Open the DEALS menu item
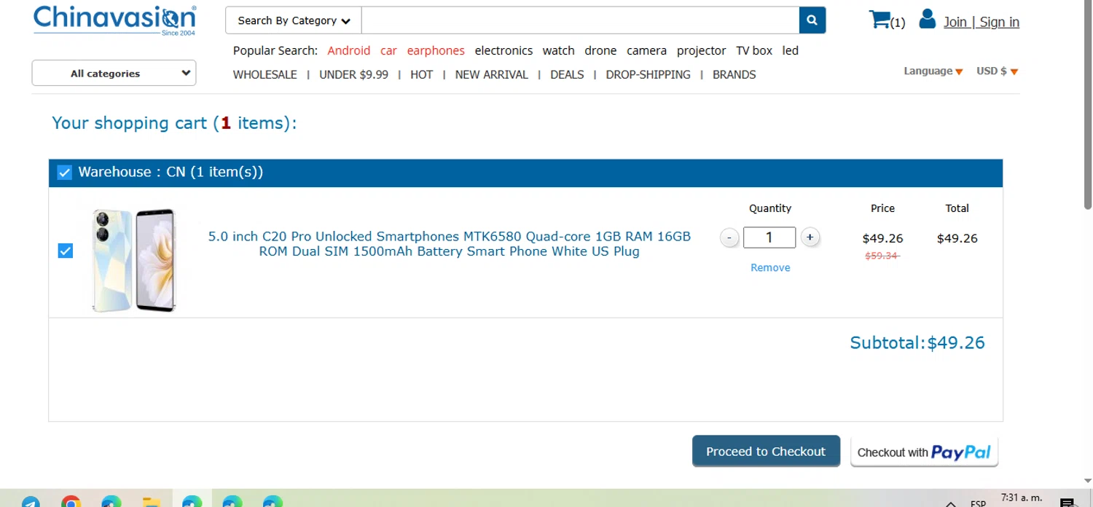The height and width of the screenshot is (507, 1093). 567,74
